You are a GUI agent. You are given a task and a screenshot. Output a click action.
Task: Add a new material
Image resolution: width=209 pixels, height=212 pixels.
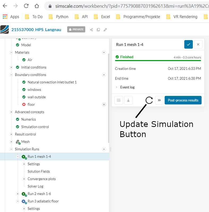point(104,52)
